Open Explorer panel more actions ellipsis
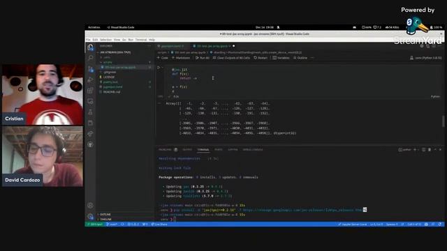 pyautogui.click(x=149, y=46)
